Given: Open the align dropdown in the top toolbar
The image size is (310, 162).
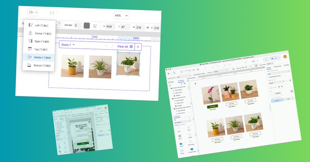Looking at the screenshot, I should pyautogui.click(x=33, y=12).
